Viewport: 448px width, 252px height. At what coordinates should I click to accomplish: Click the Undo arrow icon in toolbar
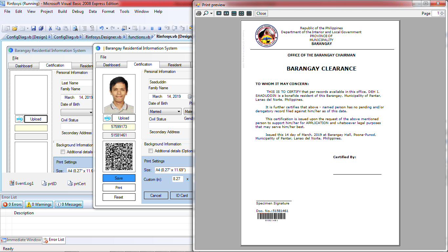[101, 29]
